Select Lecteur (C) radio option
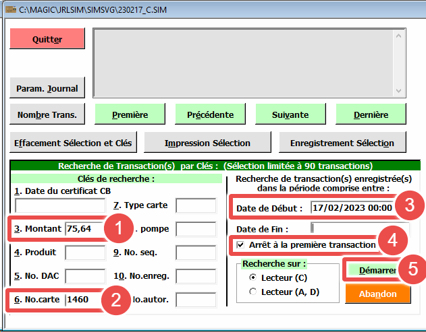Viewport: 426px width, 332px height. [x=253, y=277]
